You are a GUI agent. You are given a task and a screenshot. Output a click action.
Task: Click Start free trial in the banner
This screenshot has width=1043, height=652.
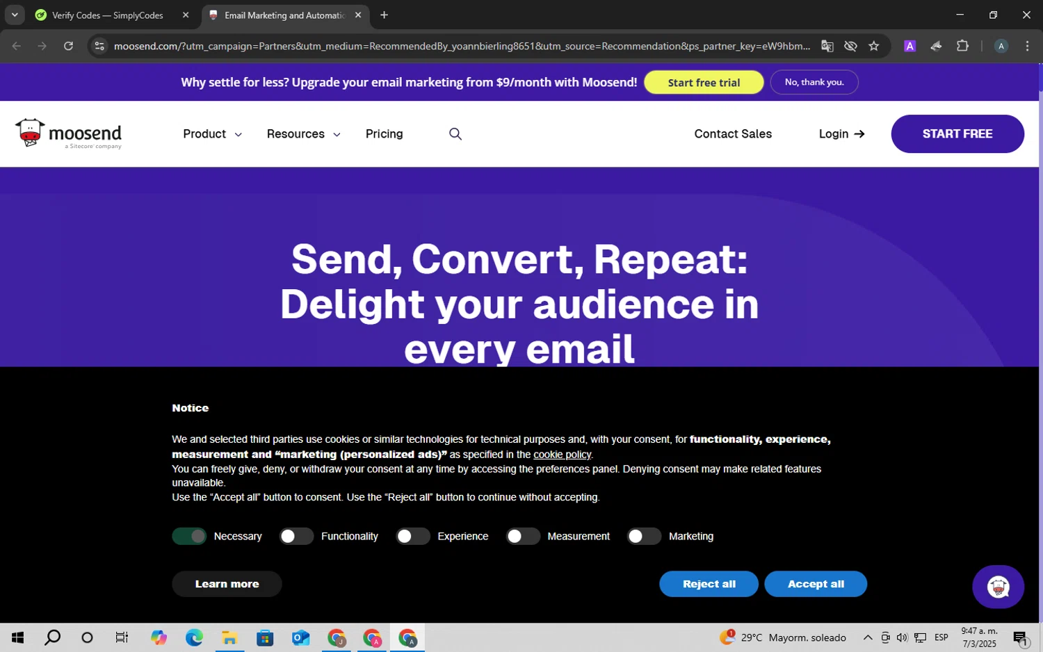pos(704,82)
